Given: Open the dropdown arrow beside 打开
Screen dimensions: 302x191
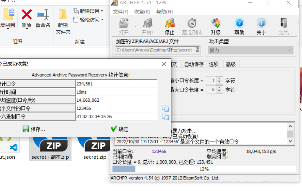Looking at the screenshot, I should click(135, 26).
